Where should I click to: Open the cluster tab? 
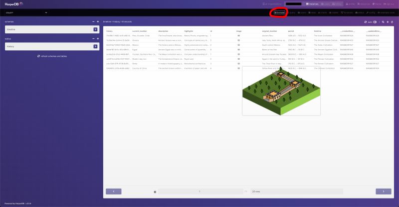pos(334,12)
